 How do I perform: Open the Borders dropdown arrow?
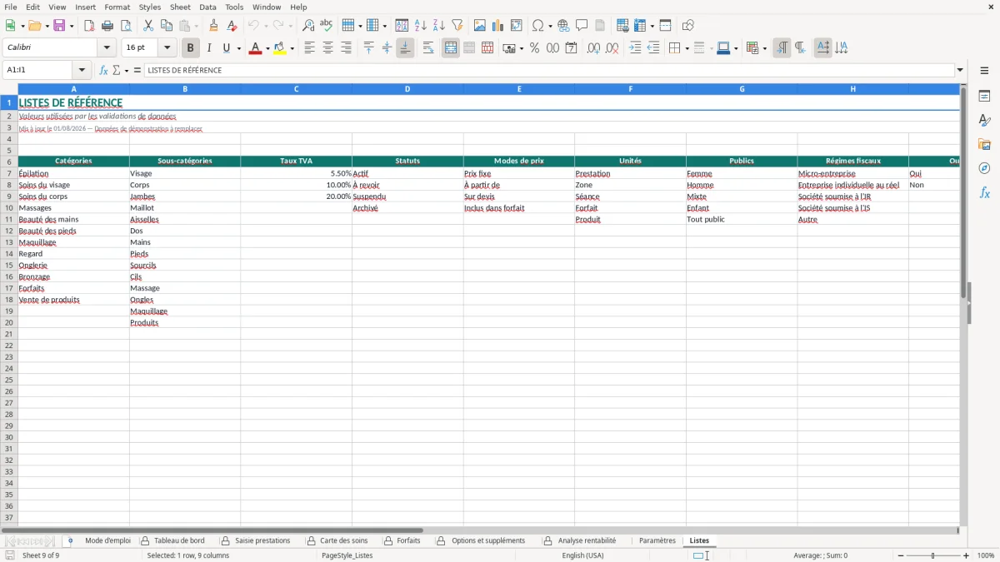click(687, 48)
